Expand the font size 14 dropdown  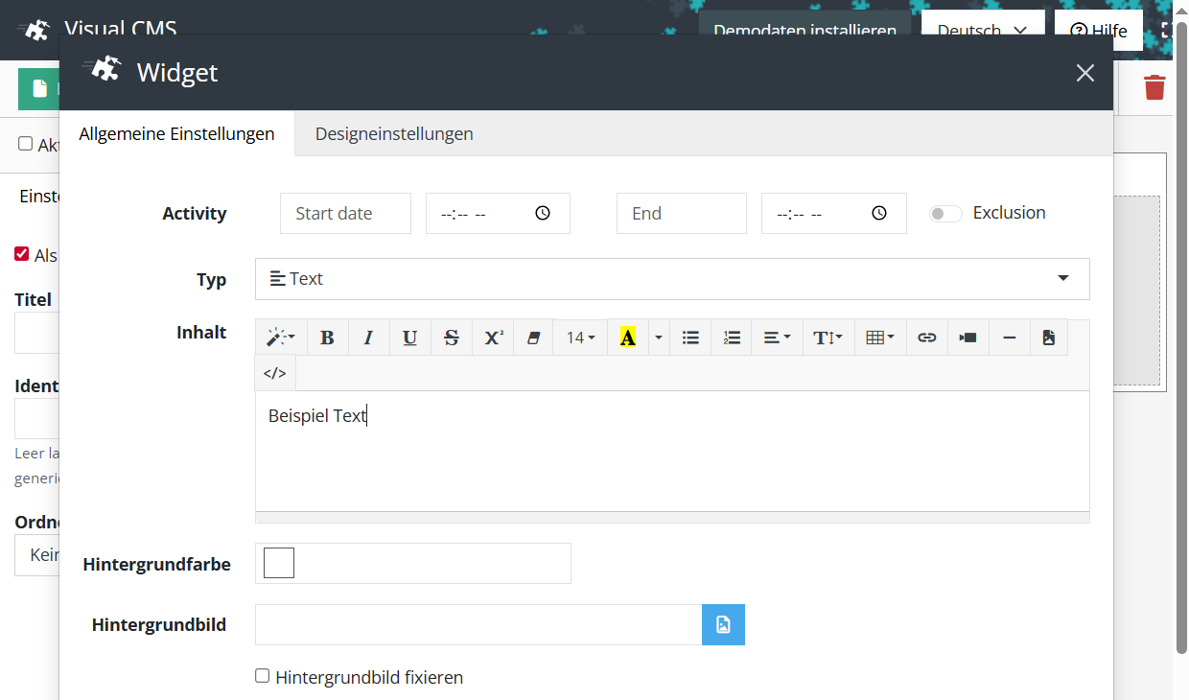580,338
